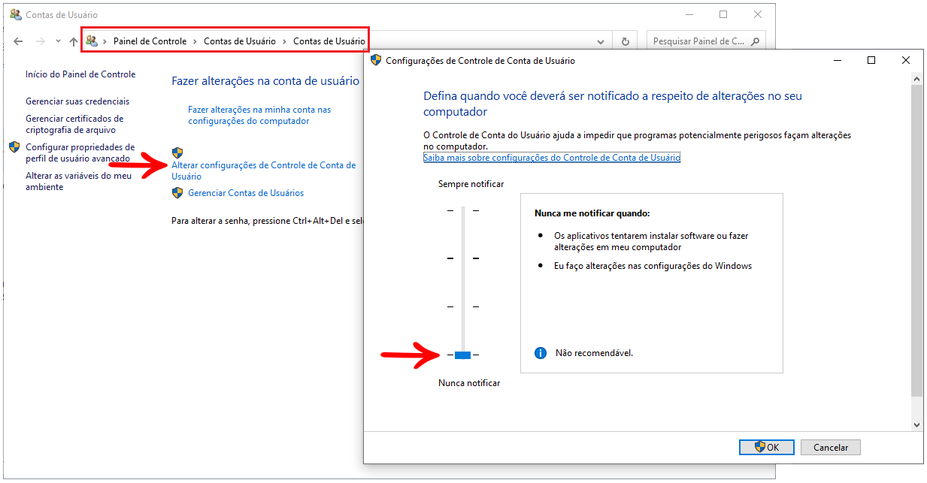
Task: Click Contas de Usuário window title icon
Action: point(15,14)
